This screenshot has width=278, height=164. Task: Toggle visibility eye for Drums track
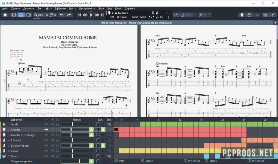pyautogui.click(x=46, y=156)
